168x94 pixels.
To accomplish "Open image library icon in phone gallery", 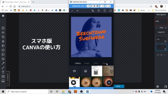I will pyautogui.click(x=86, y=71).
